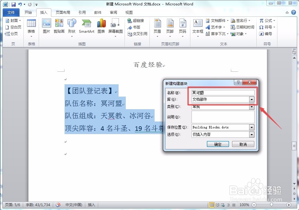Open symbol (符号) menu
This screenshot has height=210, width=299.
[x=267, y=27]
